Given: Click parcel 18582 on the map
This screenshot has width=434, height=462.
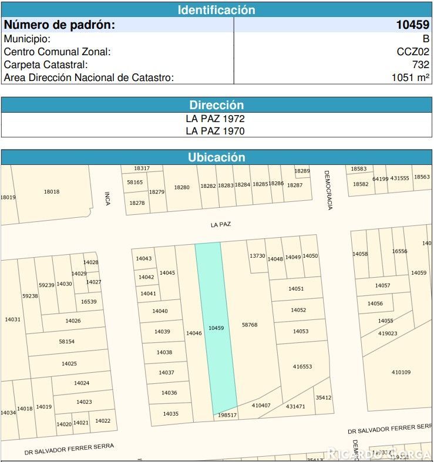Looking at the screenshot, I should point(361,184).
